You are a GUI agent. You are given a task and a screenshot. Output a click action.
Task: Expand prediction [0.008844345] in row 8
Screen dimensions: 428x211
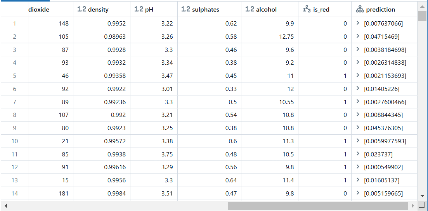tap(358, 115)
